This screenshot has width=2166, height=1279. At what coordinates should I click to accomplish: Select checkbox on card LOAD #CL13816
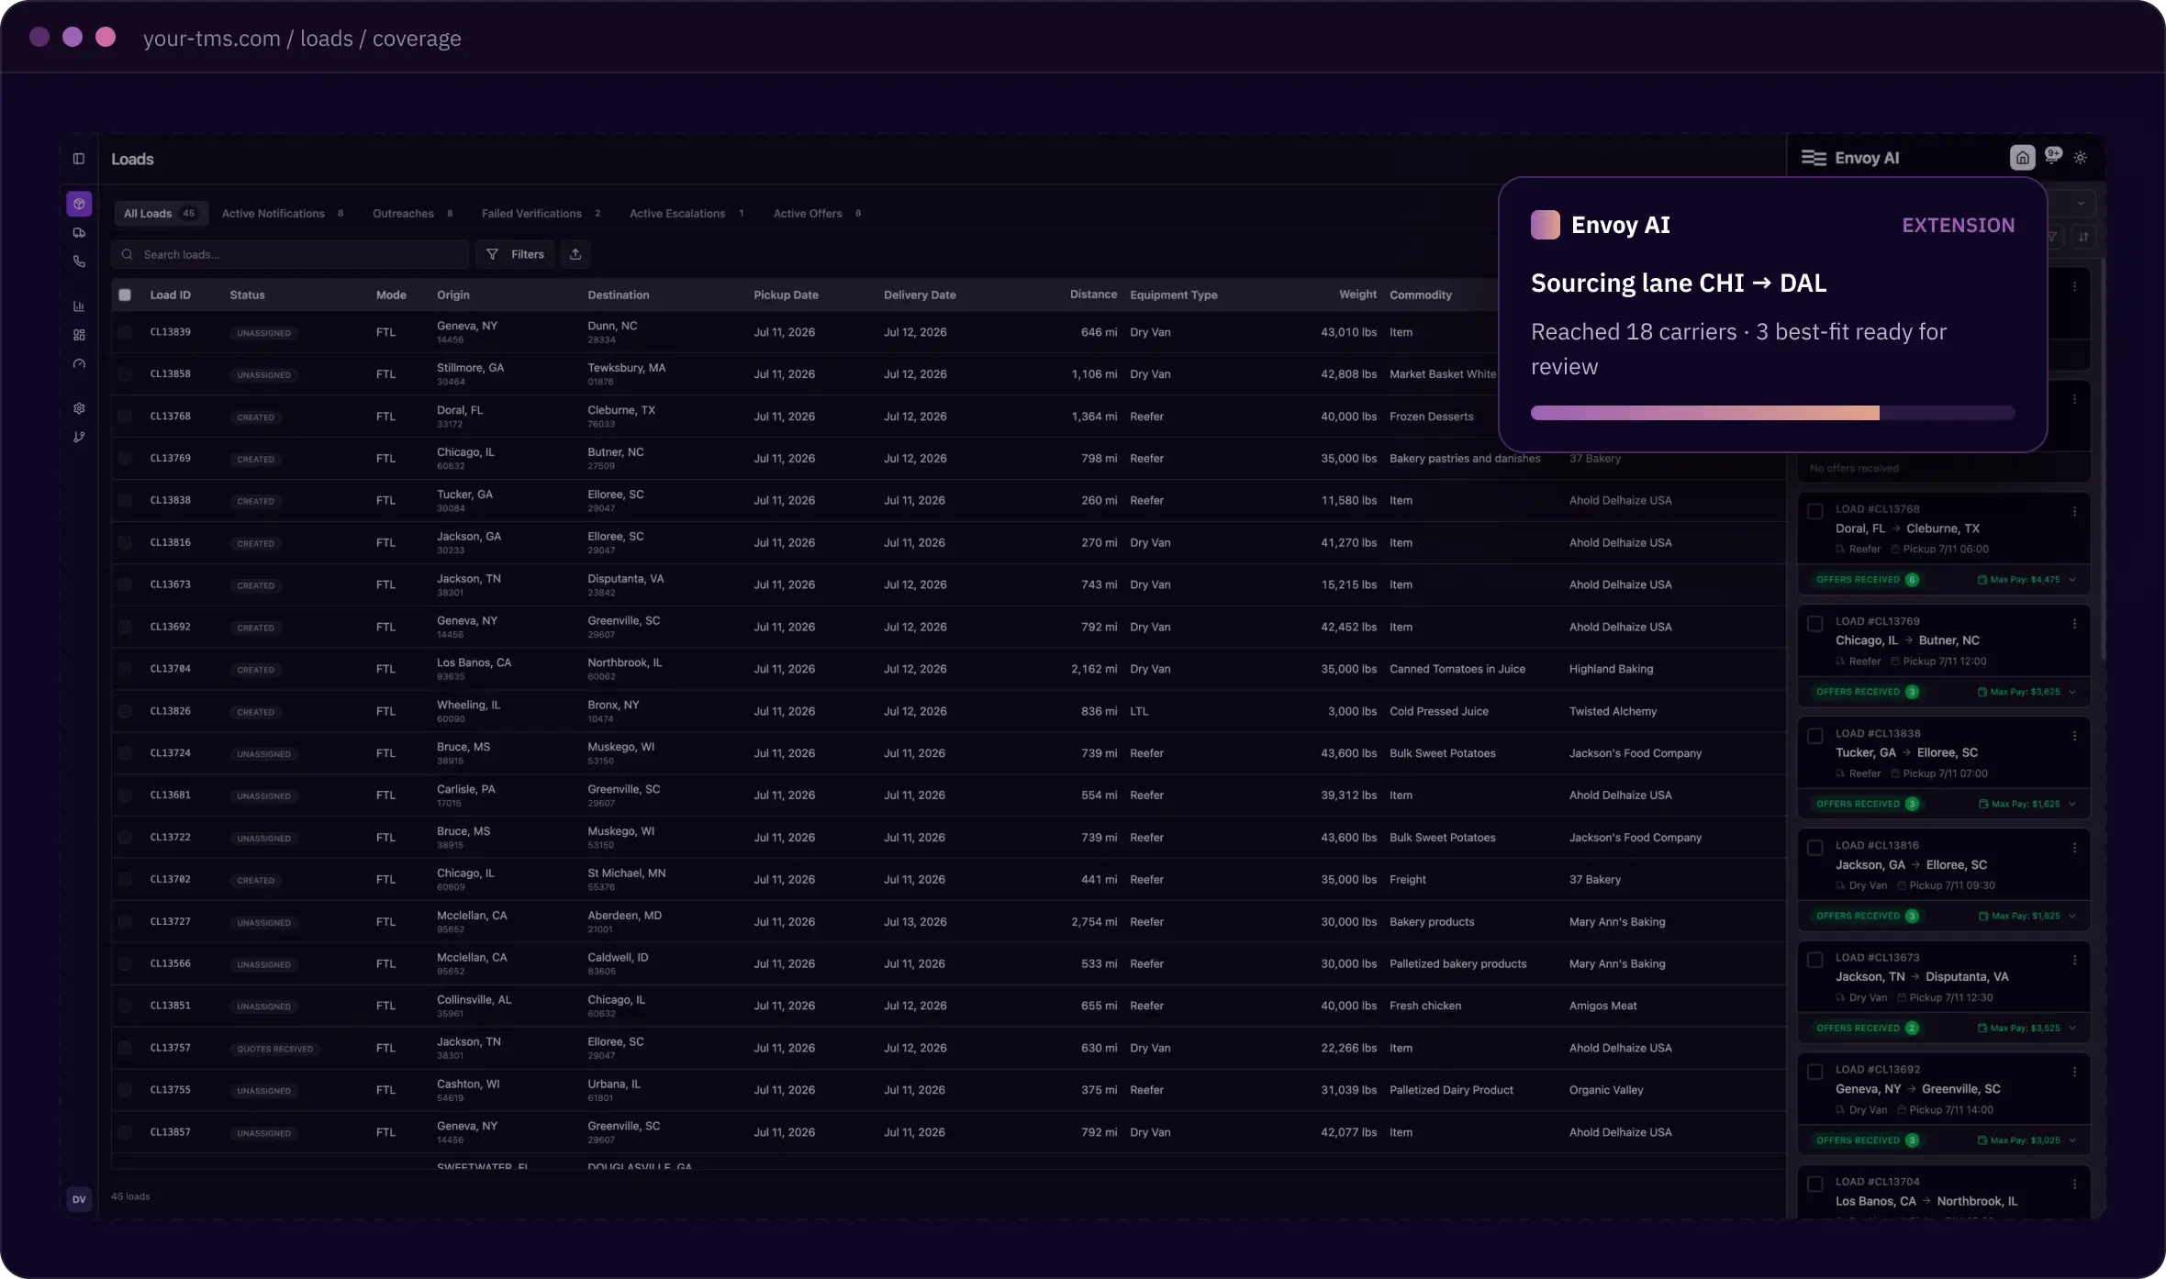tap(1815, 848)
